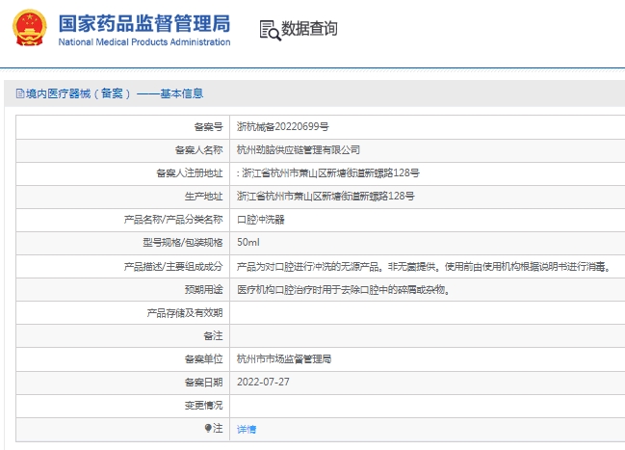This screenshot has height=450, width=625.
Task: Click the 预期用途 label
Action: pos(203,290)
